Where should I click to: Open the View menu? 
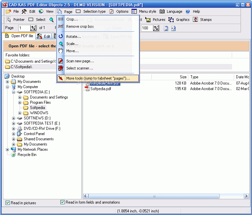coord(46,11)
